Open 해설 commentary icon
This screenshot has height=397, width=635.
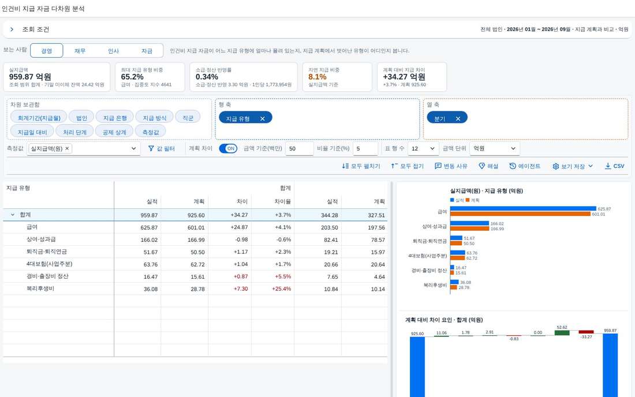[481, 166]
